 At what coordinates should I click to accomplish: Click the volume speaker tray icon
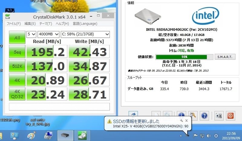[x=209, y=136]
